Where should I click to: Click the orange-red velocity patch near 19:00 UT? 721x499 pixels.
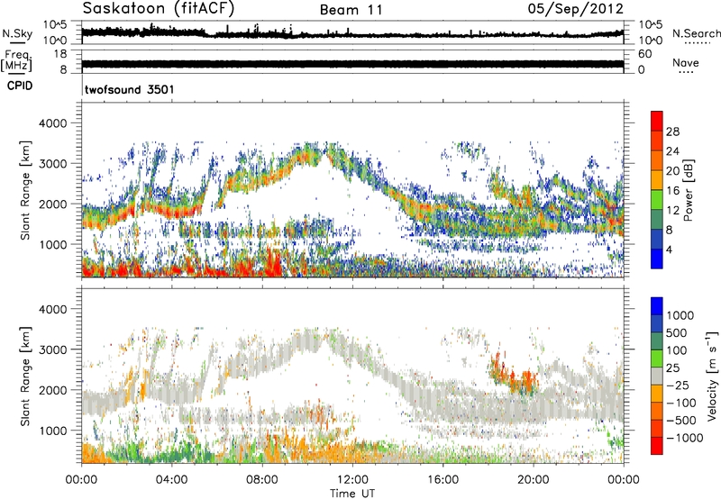(515, 375)
